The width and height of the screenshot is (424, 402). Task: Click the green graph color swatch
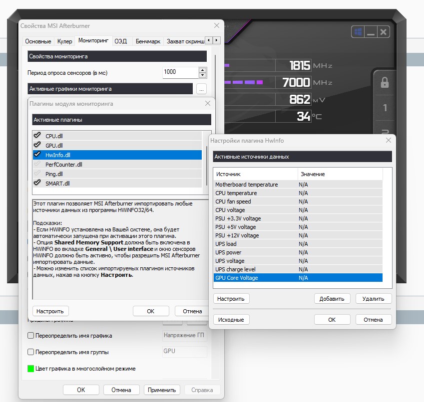coord(31,369)
